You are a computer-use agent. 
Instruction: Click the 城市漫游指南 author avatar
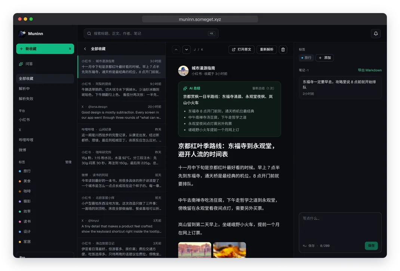[183, 71]
